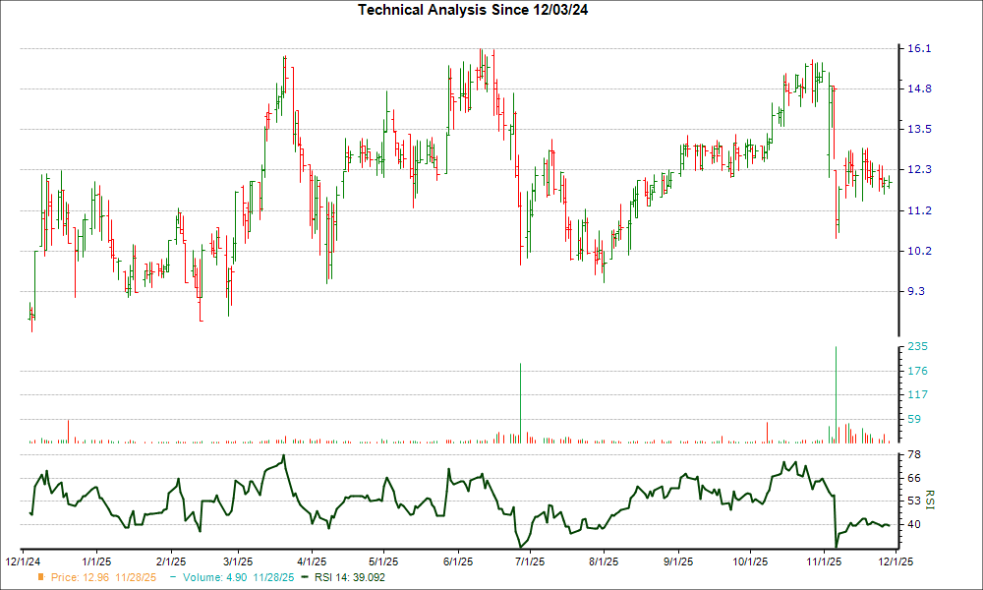Click the RSI dip below 40 near 7/1/25
Screen dimensions: 983x590
pyautogui.click(x=518, y=544)
